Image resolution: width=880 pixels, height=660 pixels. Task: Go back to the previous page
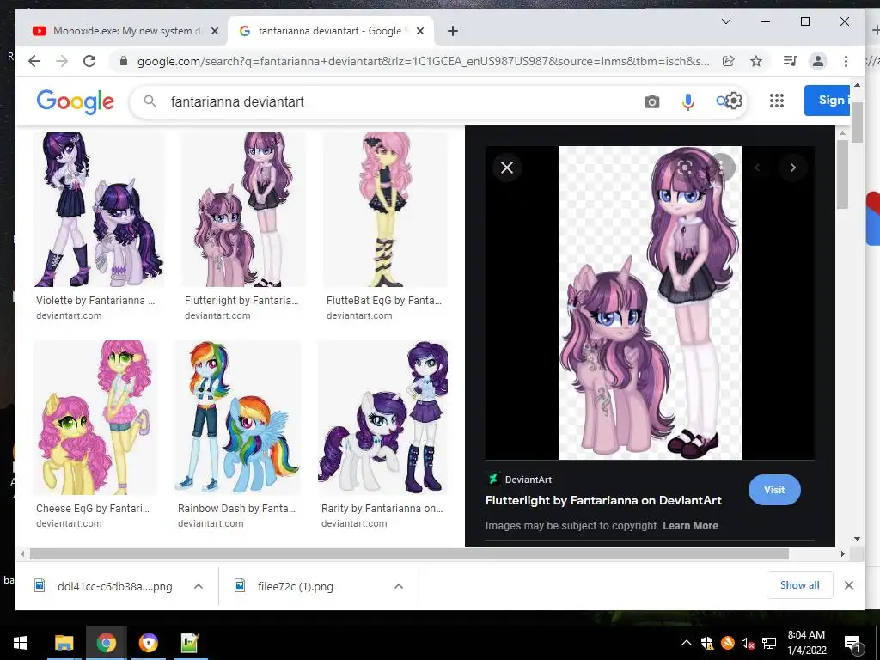(34, 61)
